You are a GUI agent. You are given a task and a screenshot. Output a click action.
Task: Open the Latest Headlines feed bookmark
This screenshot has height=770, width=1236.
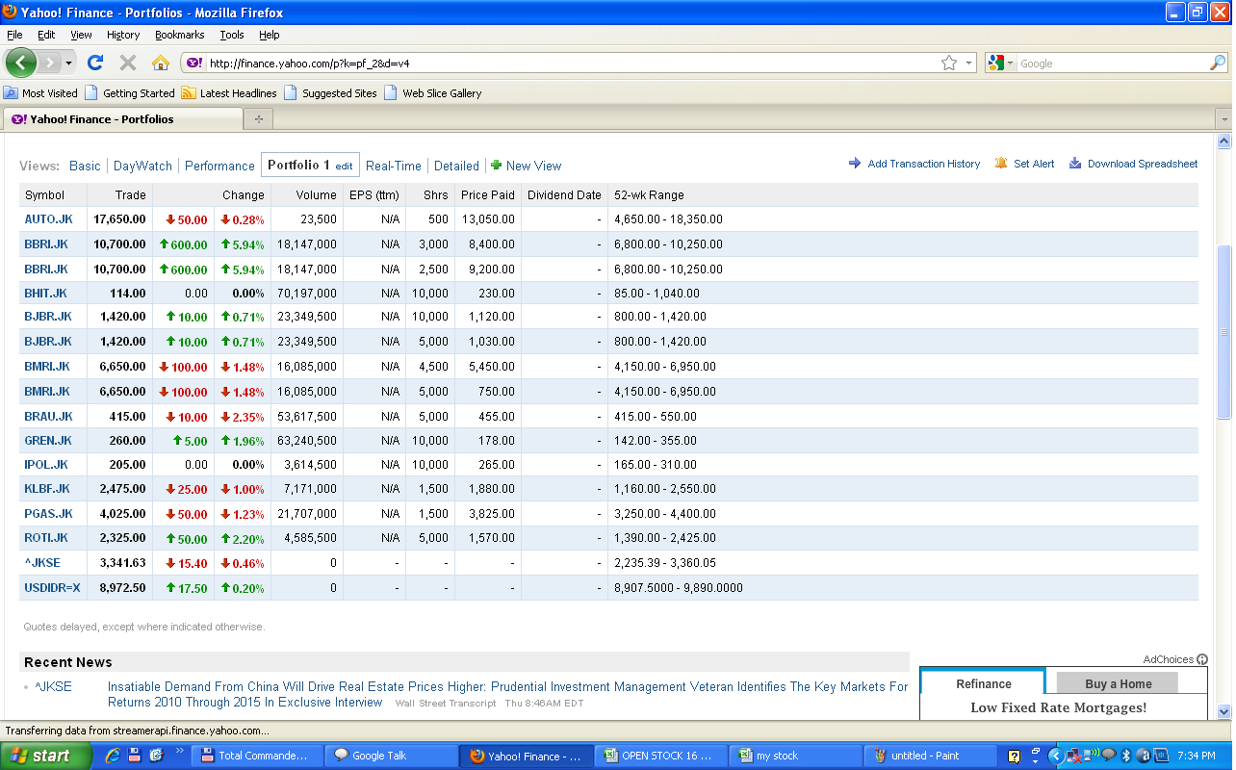pos(229,93)
